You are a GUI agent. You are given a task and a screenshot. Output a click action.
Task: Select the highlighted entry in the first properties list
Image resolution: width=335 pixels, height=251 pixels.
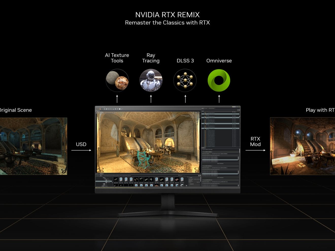coord(220,160)
